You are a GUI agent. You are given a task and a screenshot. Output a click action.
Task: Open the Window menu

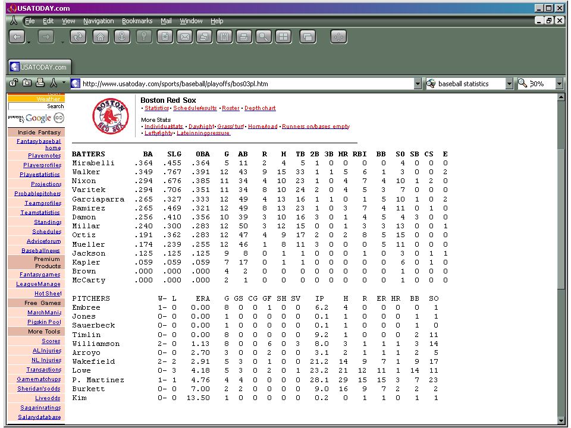[191, 21]
